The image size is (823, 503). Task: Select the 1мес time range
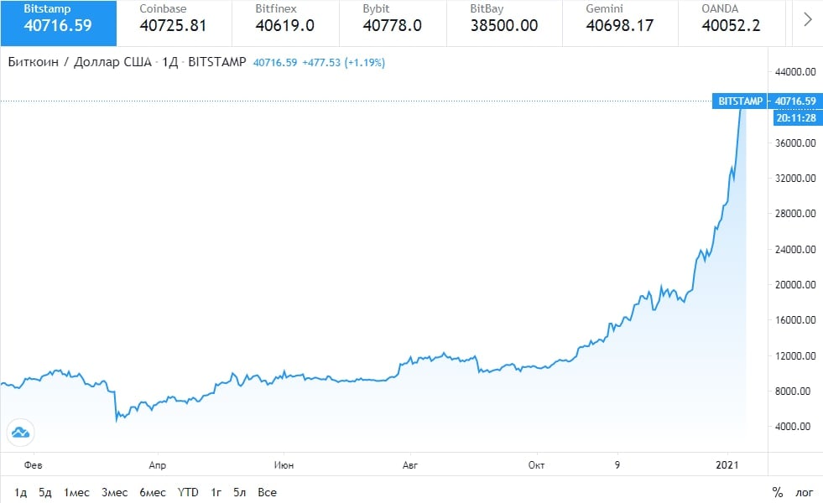coord(77,492)
